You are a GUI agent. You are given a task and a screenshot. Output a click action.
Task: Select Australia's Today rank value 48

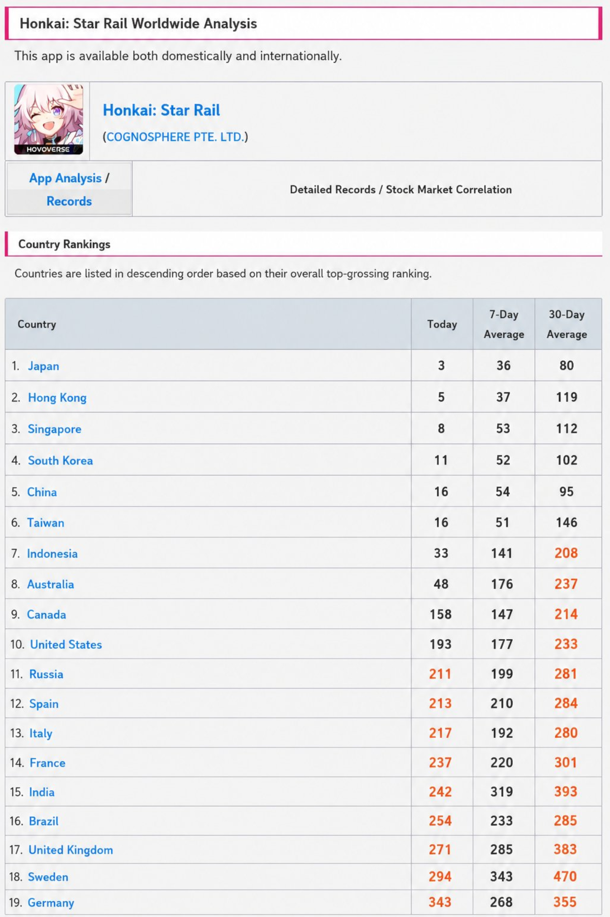tap(441, 584)
